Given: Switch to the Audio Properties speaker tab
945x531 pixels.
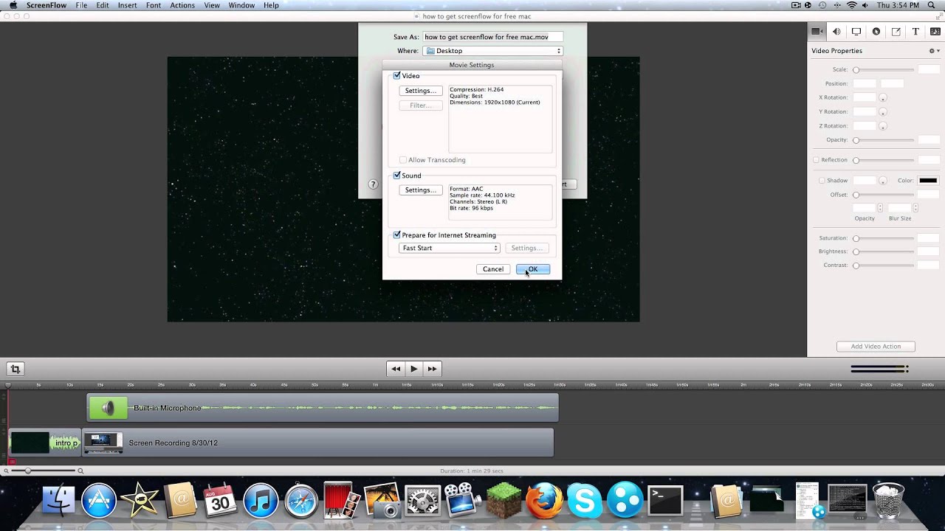Looking at the screenshot, I should click(x=836, y=32).
